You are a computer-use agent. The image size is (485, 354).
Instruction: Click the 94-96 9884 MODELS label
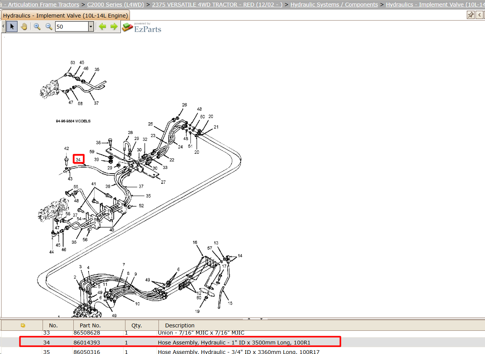point(73,121)
